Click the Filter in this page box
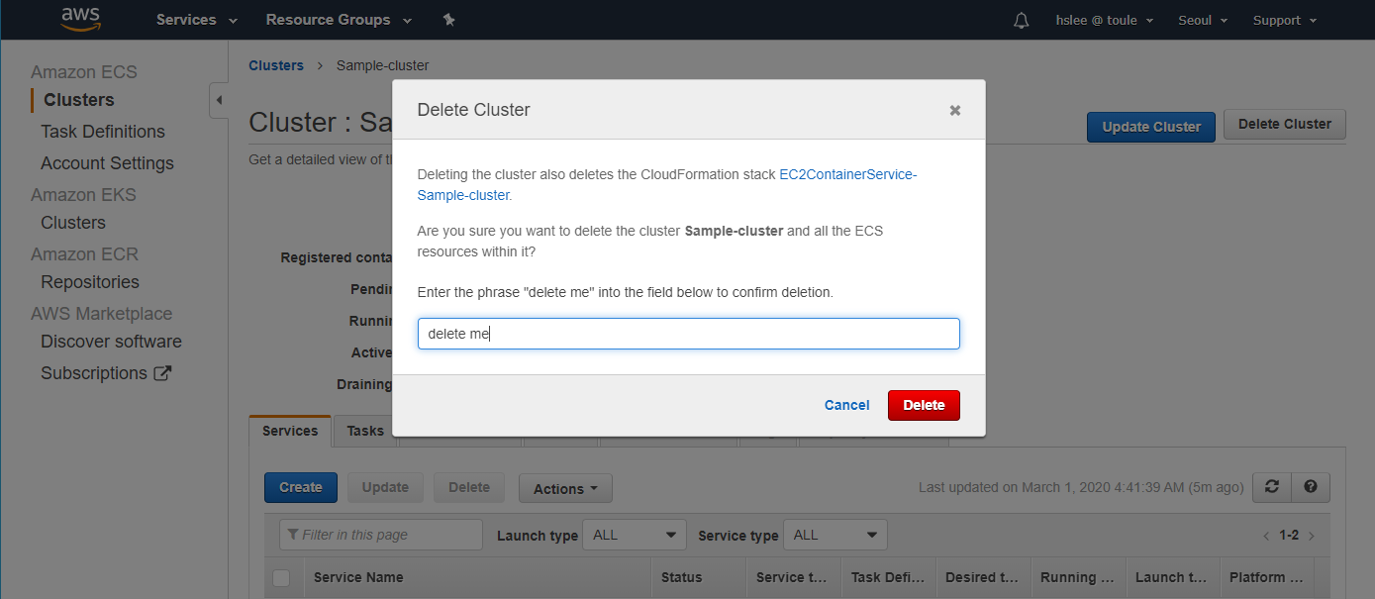Screen dimensions: 1375x599 [381, 535]
